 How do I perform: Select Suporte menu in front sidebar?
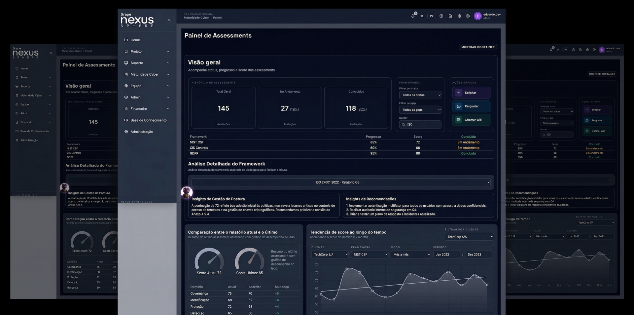tap(137, 63)
